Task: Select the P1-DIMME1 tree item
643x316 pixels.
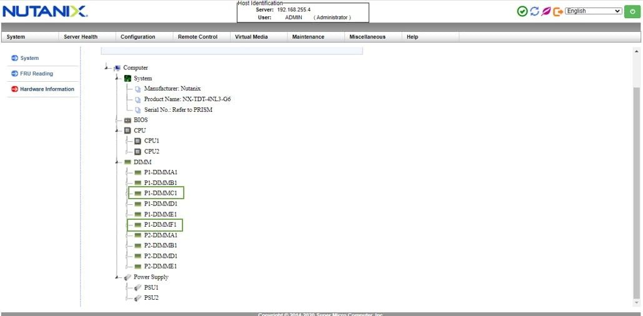Action: pos(161,214)
